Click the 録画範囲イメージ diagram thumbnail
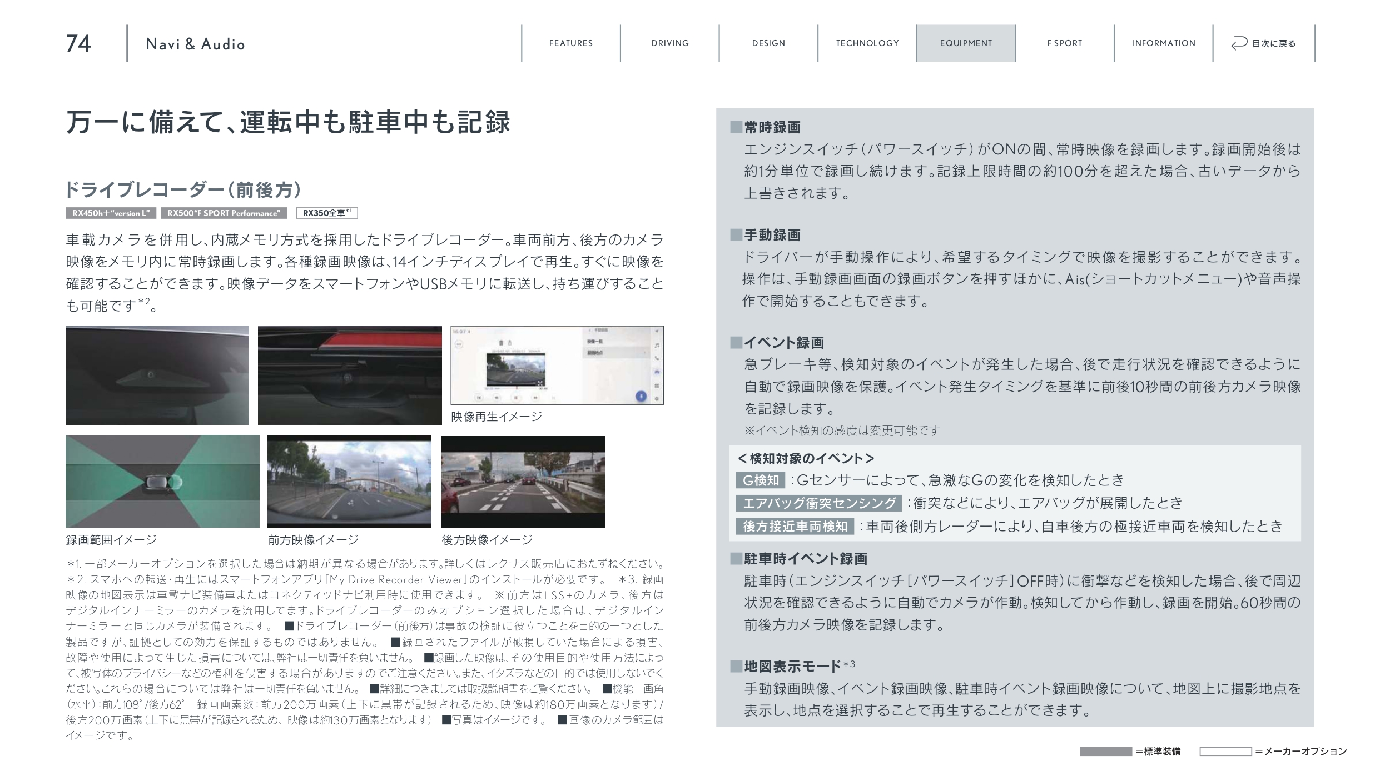Image resolution: width=1380 pixels, height=776 pixels. click(162, 481)
